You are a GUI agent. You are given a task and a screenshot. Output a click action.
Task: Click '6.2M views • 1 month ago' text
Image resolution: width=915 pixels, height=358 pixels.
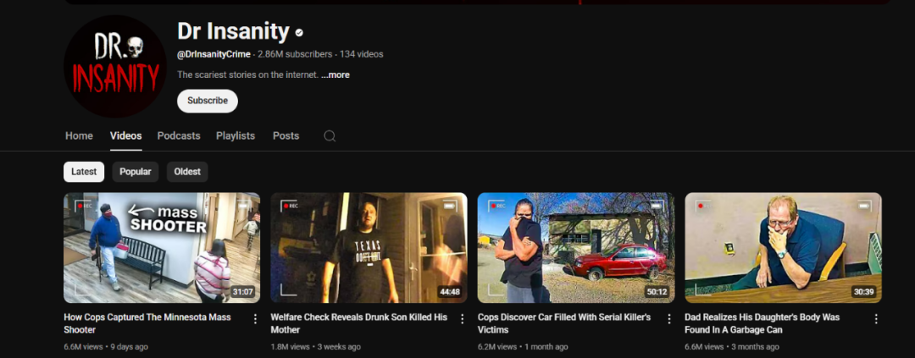[523, 346]
